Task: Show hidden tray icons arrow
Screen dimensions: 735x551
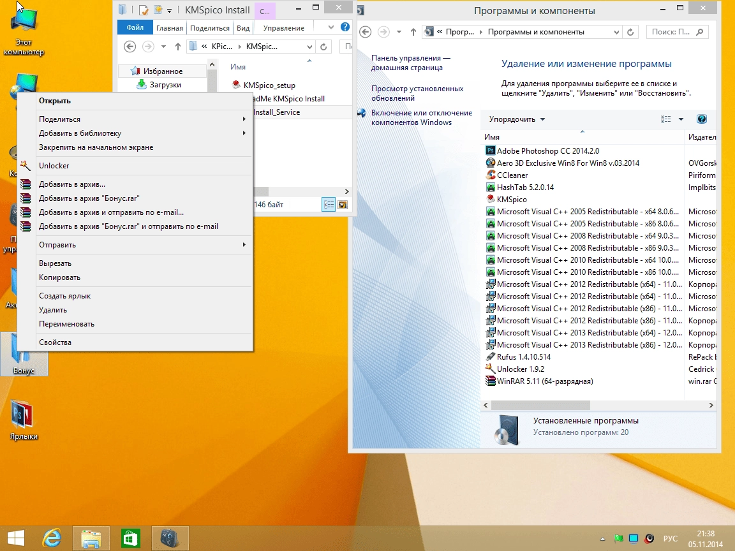Action: click(x=602, y=539)
